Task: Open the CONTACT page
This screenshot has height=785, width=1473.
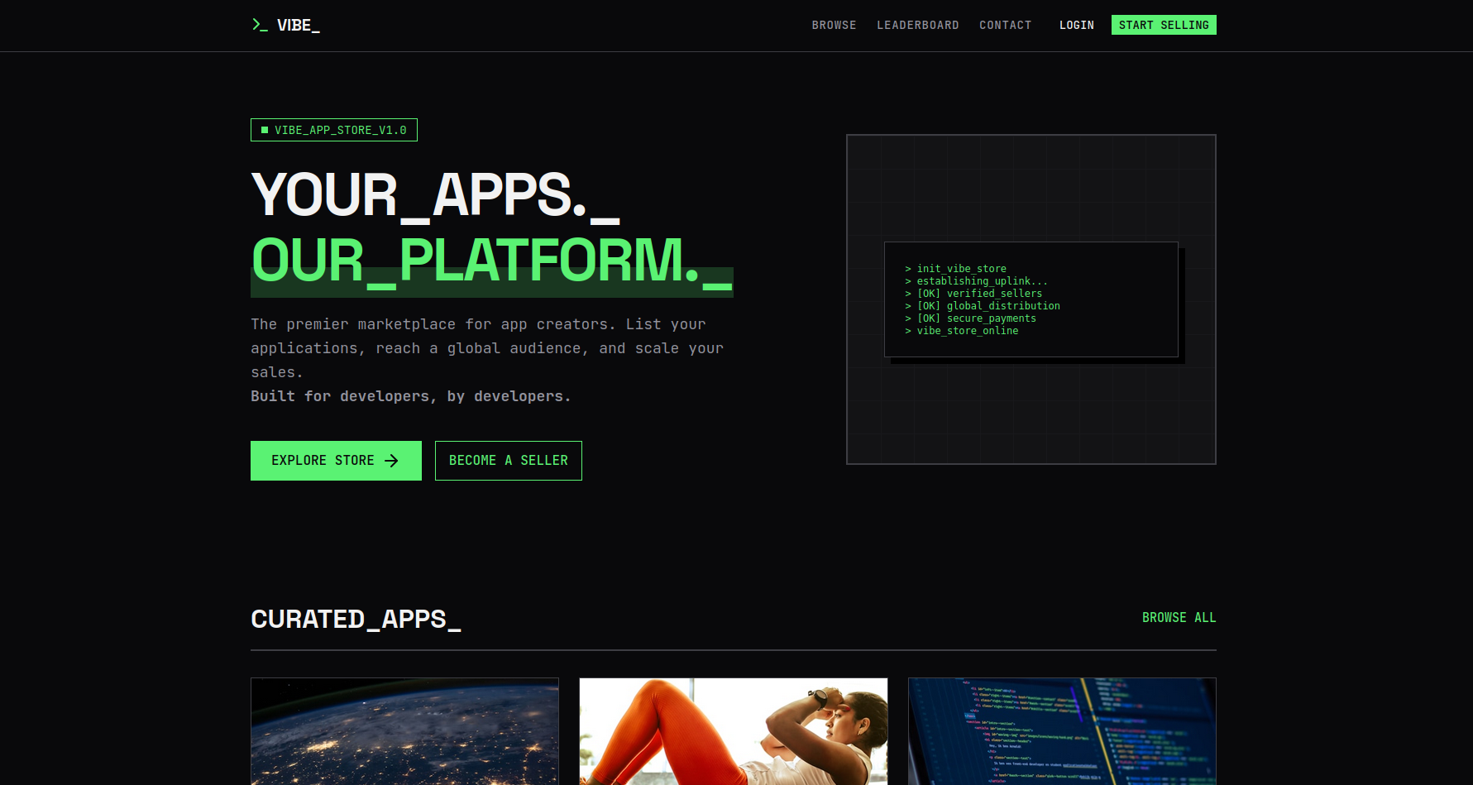Action: tap(1006, 25)
